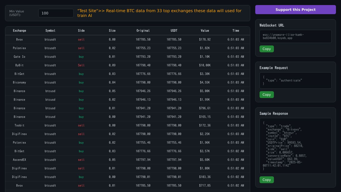Click the Example Request code block
The image size is (341, 192).
click(x=295, y=80)
